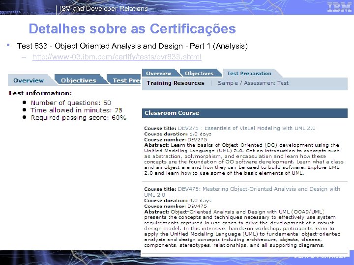Open the DEV275 Essentials of Visual Modeling course link
The width and height of the screenshot is (354, 265).
point(246,128)
